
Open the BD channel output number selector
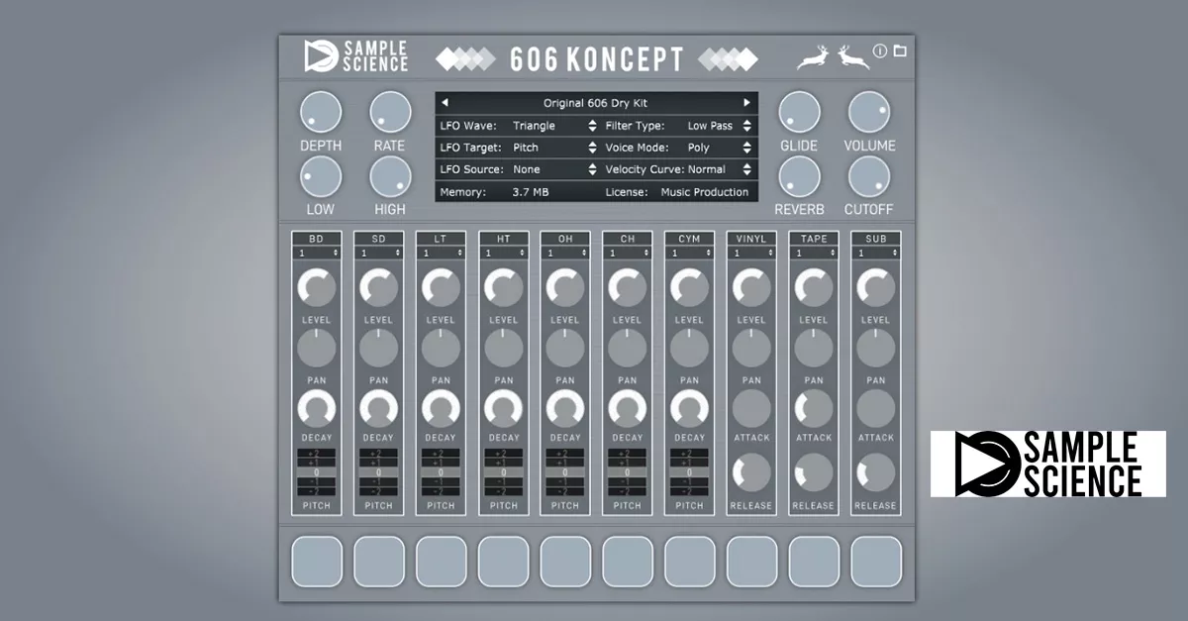[x=317, y=254]
